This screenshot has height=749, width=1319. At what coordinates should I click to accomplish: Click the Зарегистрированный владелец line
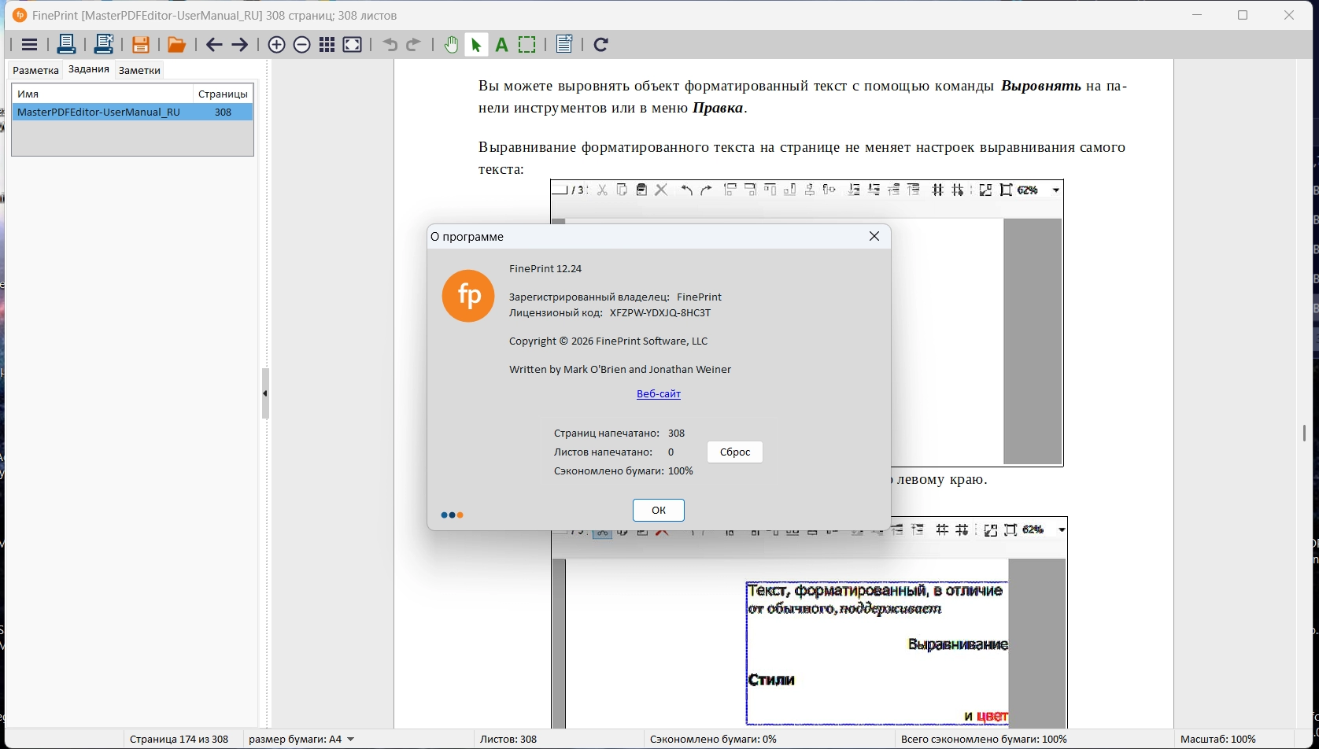click(x=615, y=297)
